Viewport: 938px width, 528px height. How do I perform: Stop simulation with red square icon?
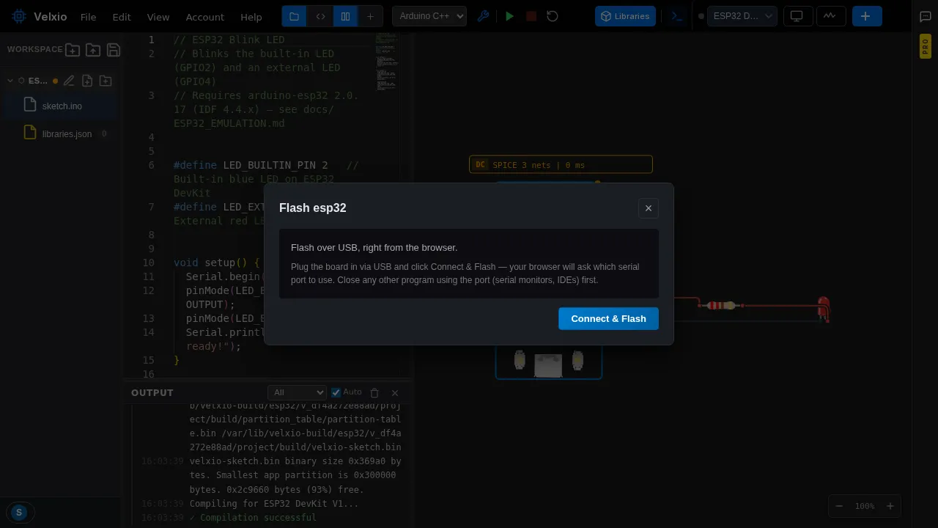531,16
